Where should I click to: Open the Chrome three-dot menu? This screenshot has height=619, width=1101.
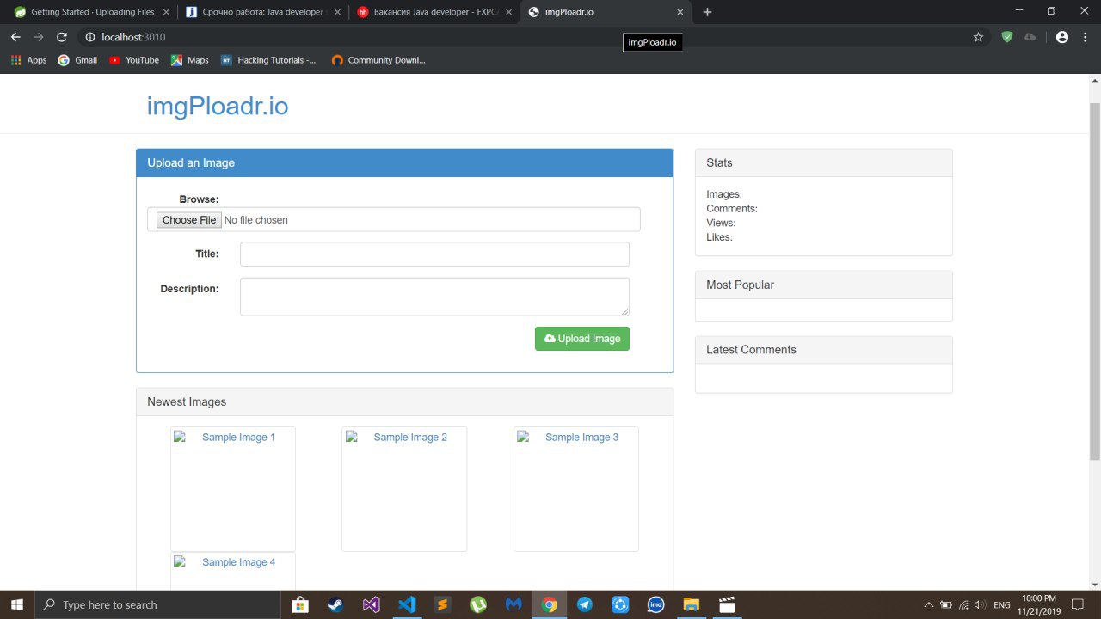pyautogui.click(x=1085, y=37)
